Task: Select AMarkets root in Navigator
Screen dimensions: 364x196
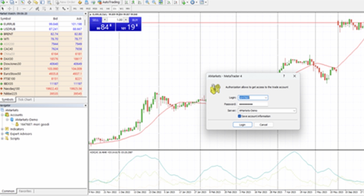Action: [x=10, y=110]
